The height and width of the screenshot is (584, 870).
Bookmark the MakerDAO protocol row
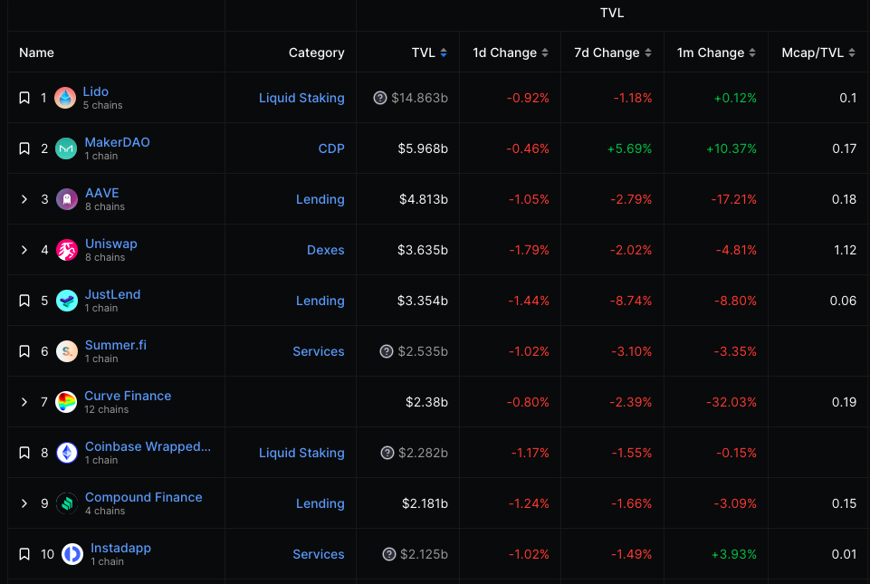pyautogui.click(x=24, y=148)
